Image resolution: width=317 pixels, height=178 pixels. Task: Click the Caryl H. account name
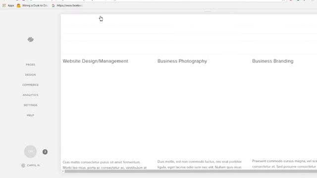pos(33,165)
